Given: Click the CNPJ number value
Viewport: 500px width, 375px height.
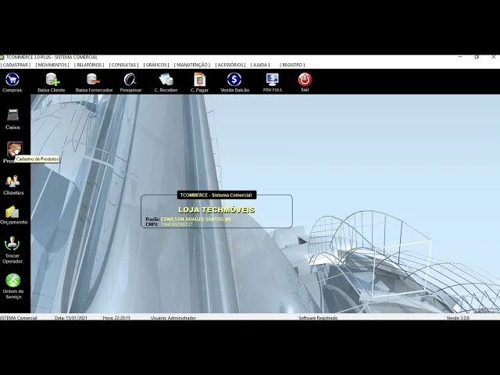Looking at the screenshot, I should [x=177, y=224].
